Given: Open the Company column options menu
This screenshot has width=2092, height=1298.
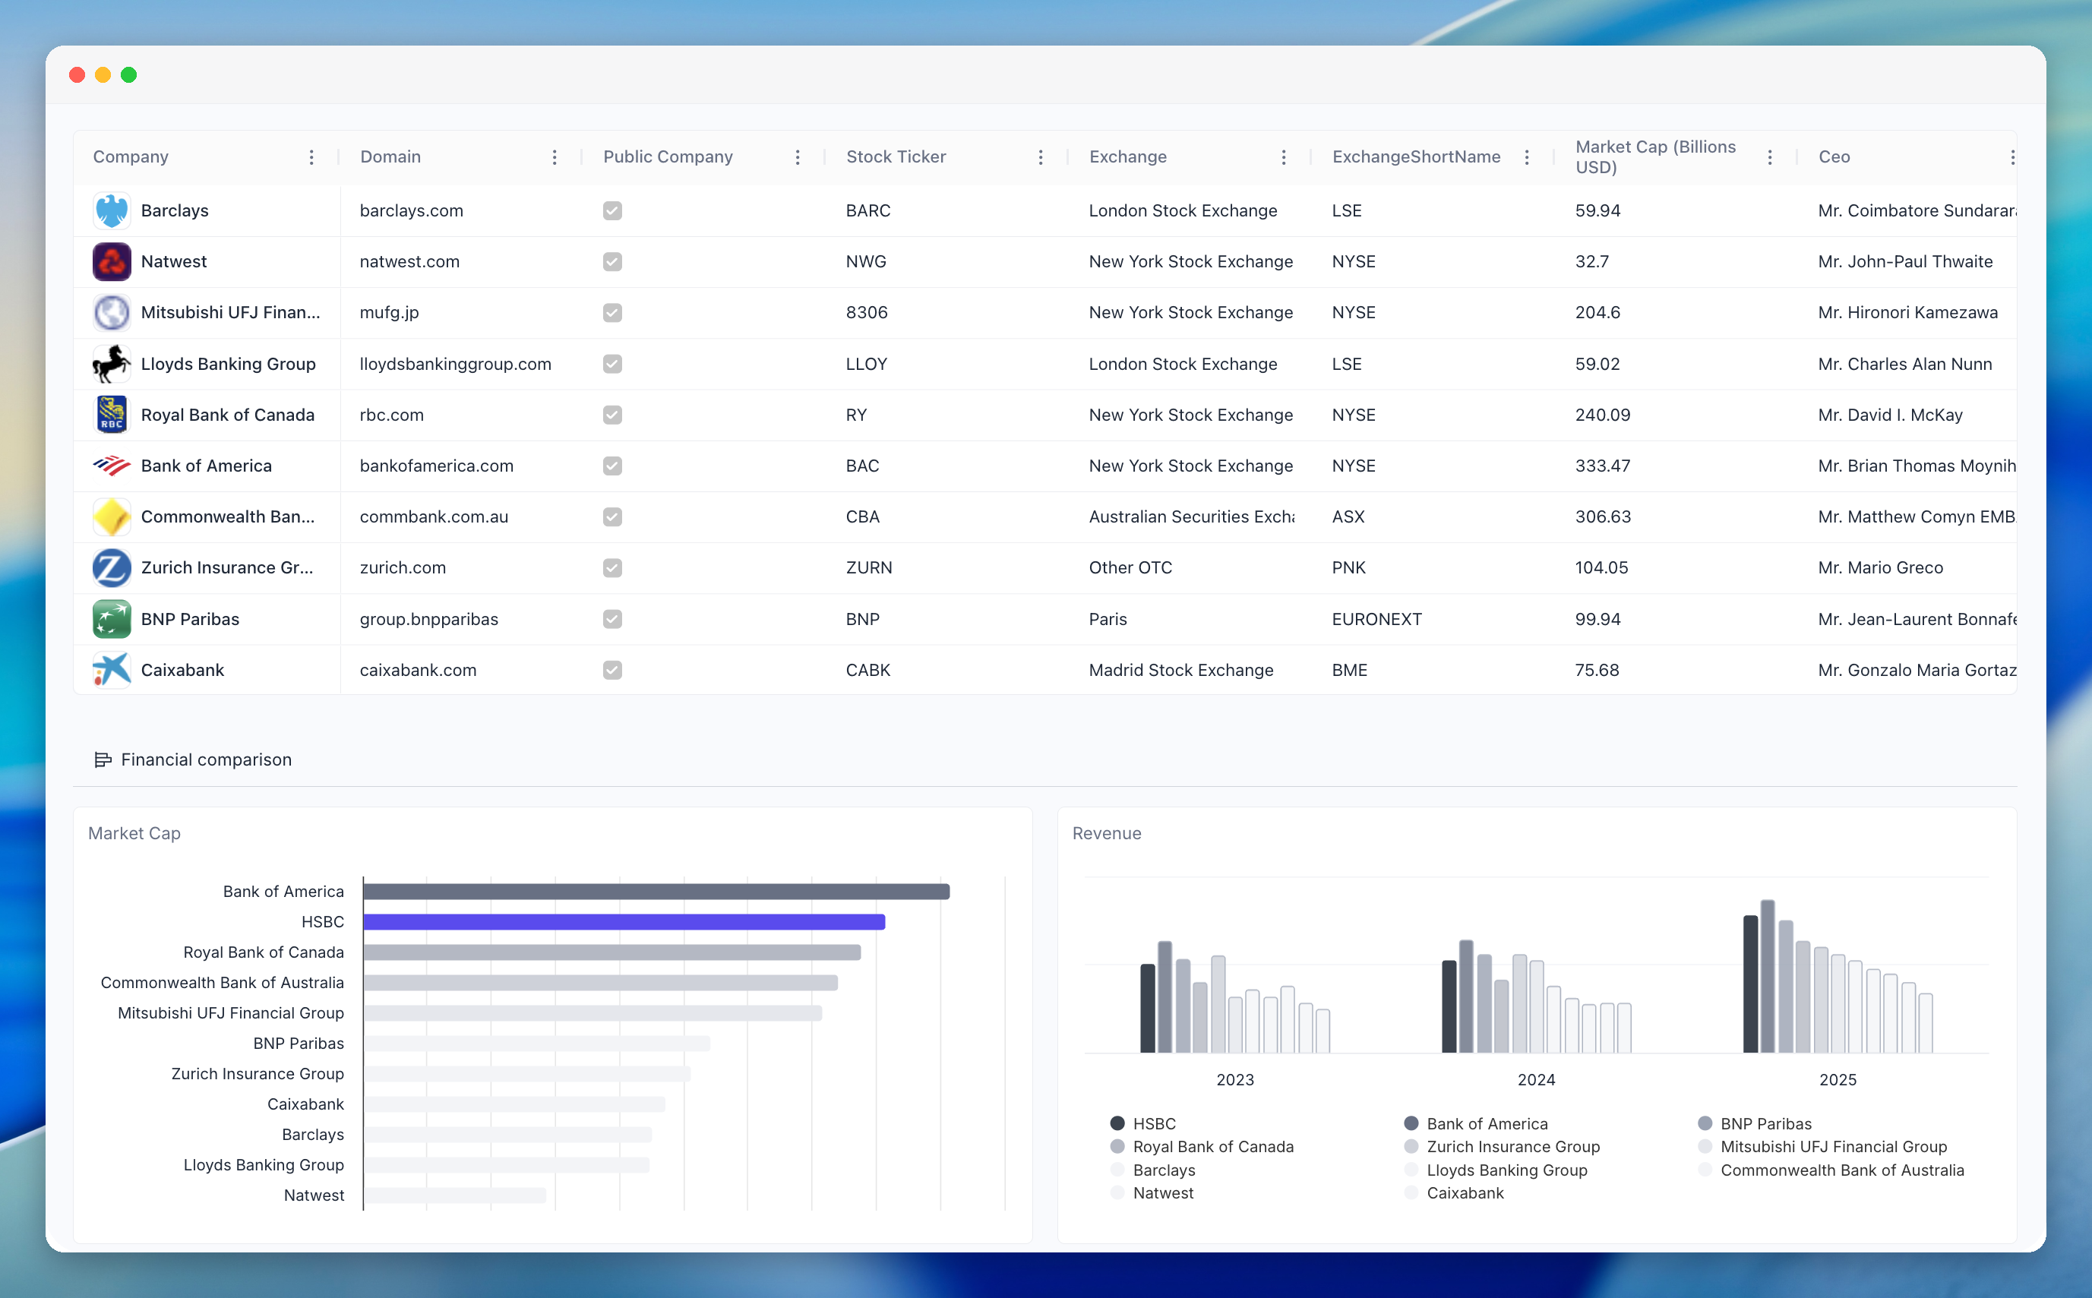Looking at the screenshot, I should click(x=311, y=157).
